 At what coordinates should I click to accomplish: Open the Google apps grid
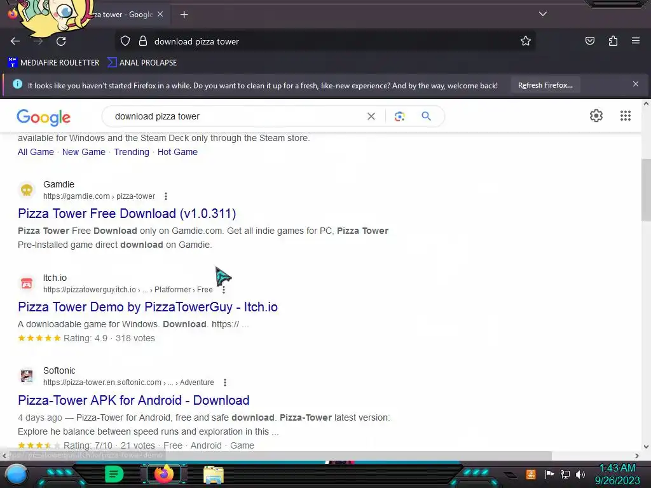[x=626, y=116]
